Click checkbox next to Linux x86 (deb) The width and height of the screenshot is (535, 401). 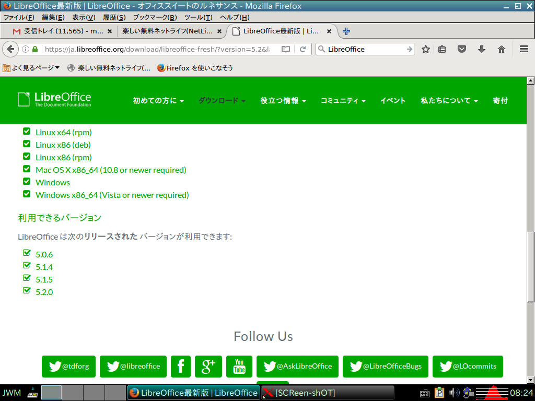[27, 144]
